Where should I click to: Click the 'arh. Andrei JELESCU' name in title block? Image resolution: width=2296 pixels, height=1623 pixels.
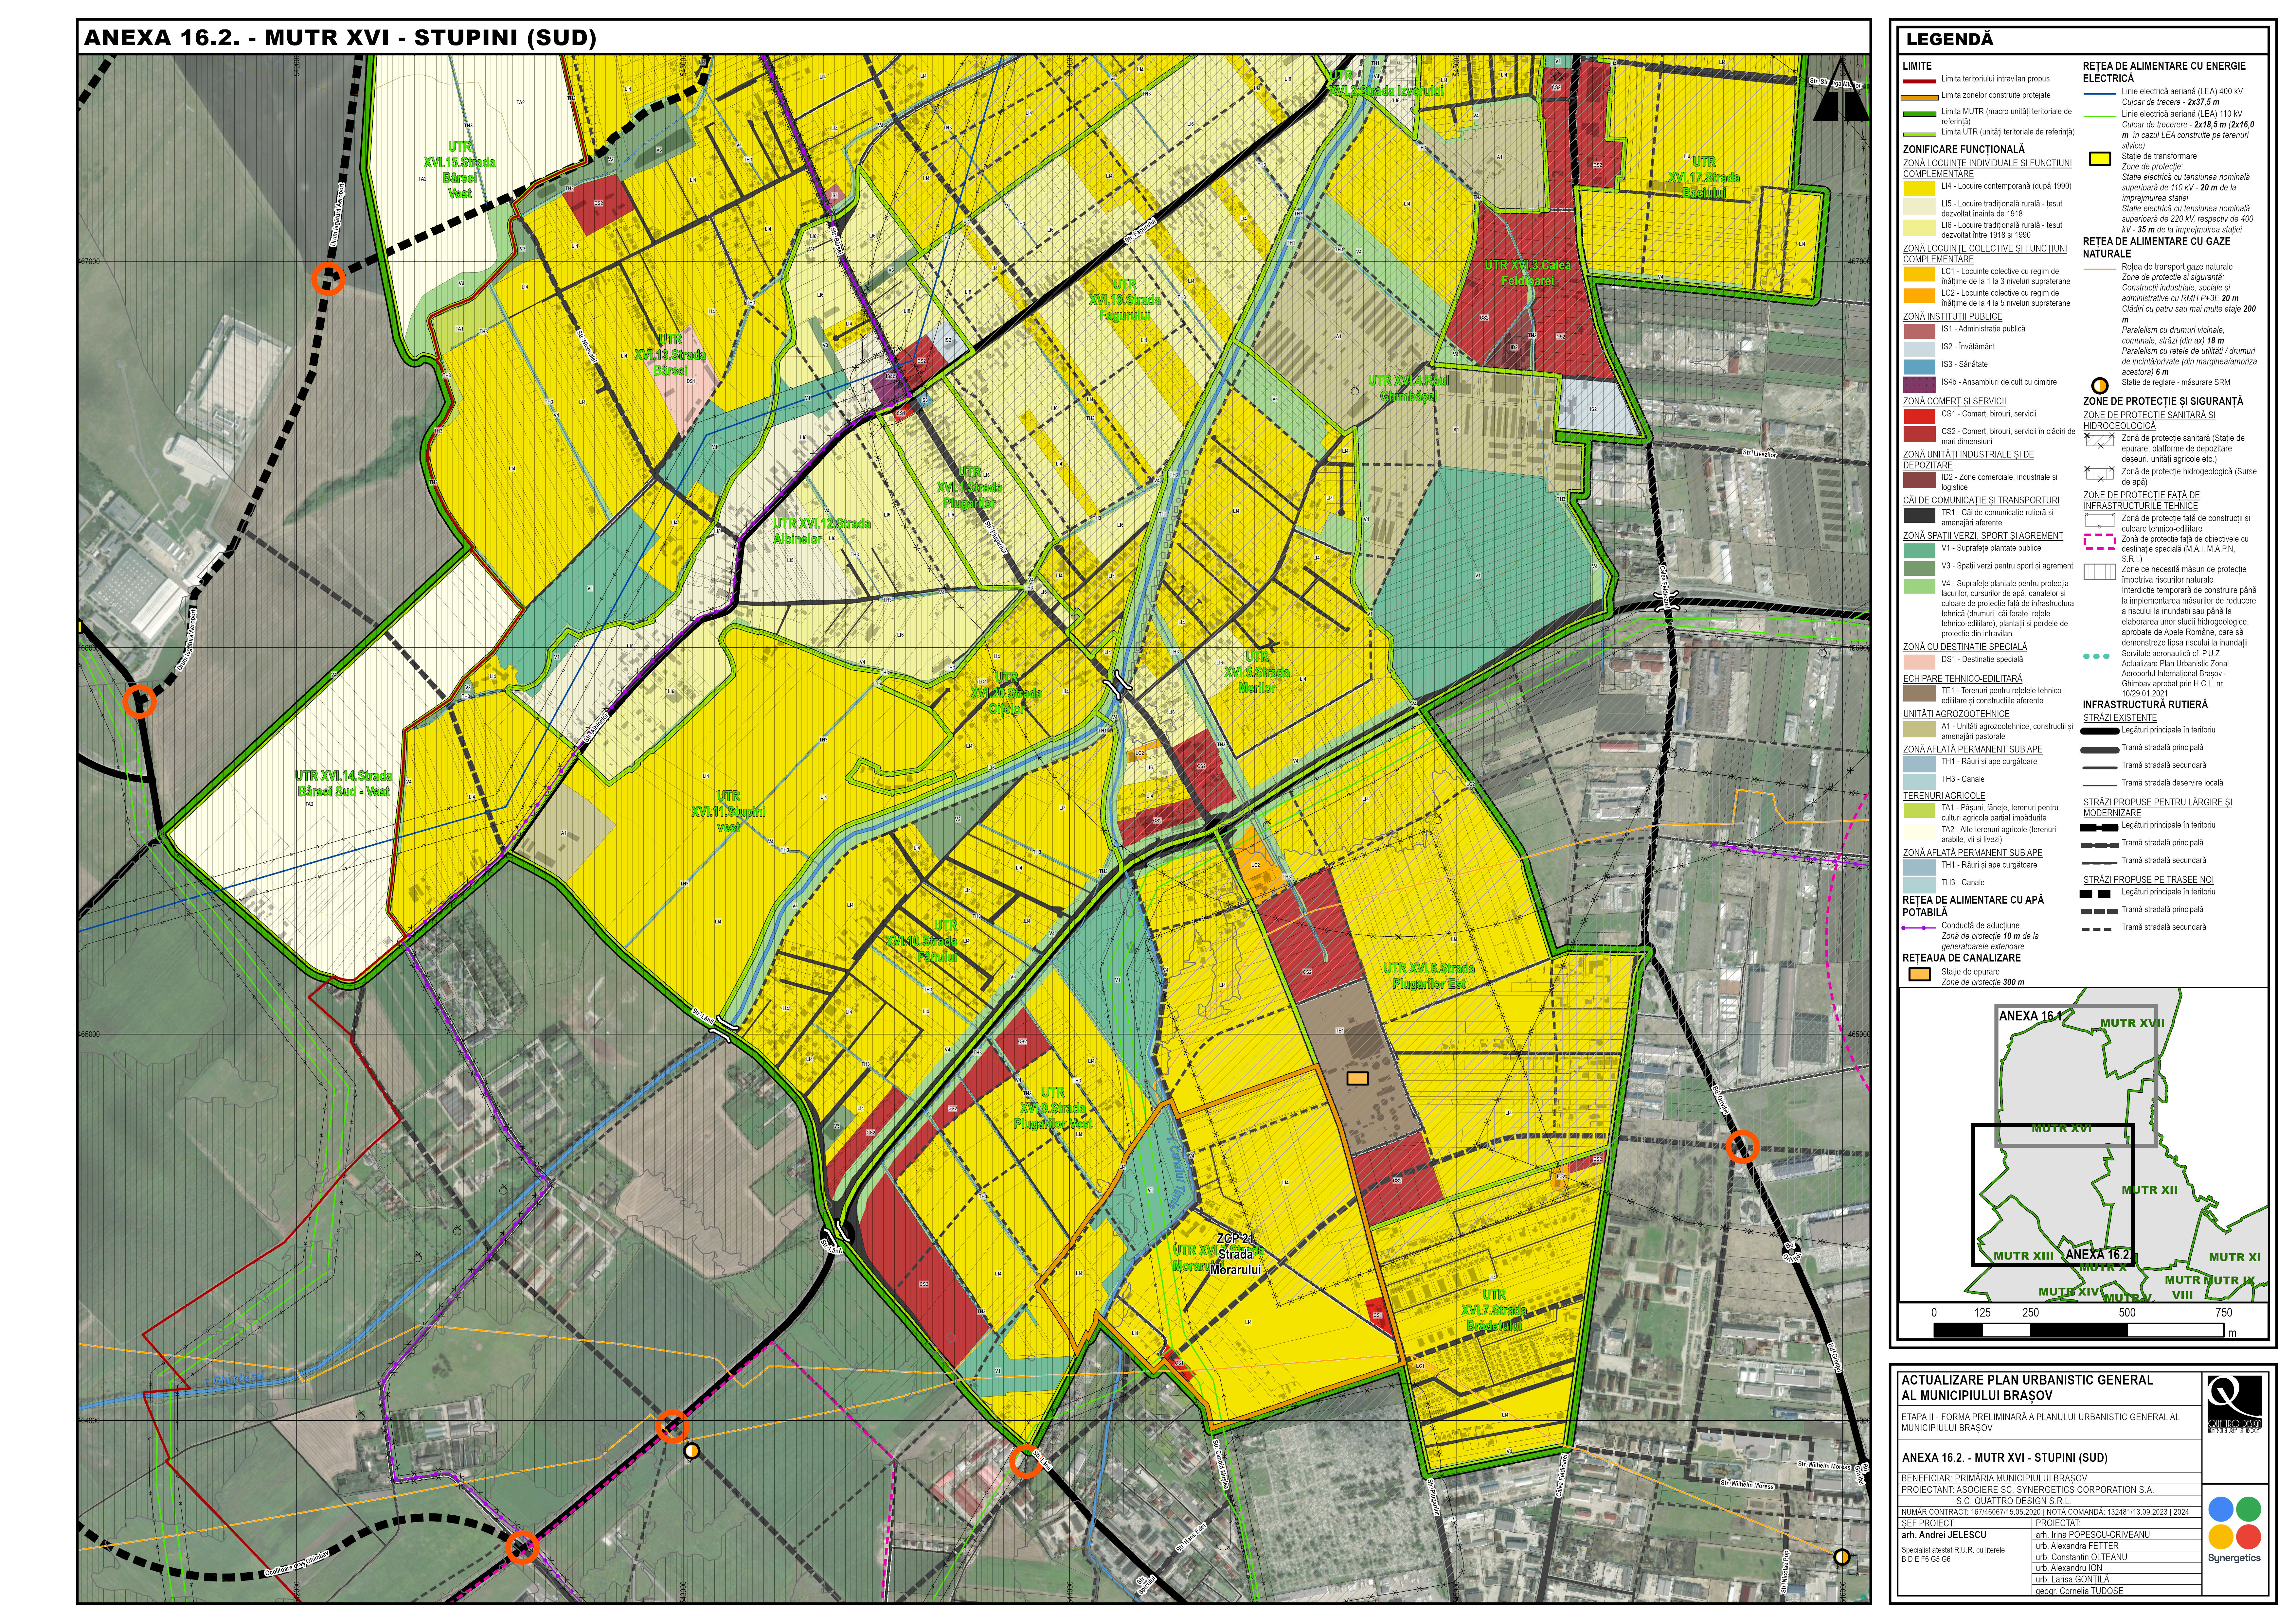(x=1944, y=1535)
